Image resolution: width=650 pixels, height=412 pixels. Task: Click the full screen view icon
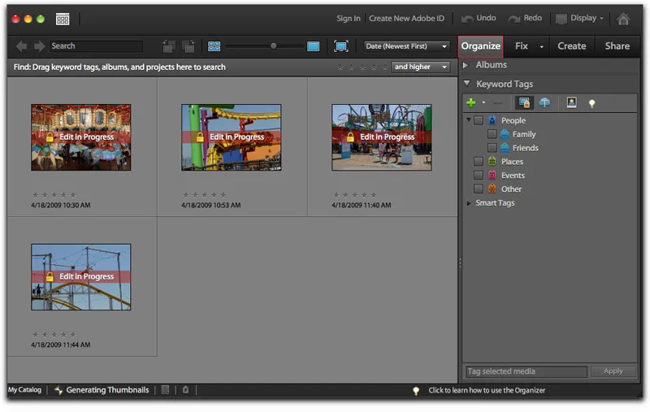point(341,46)
